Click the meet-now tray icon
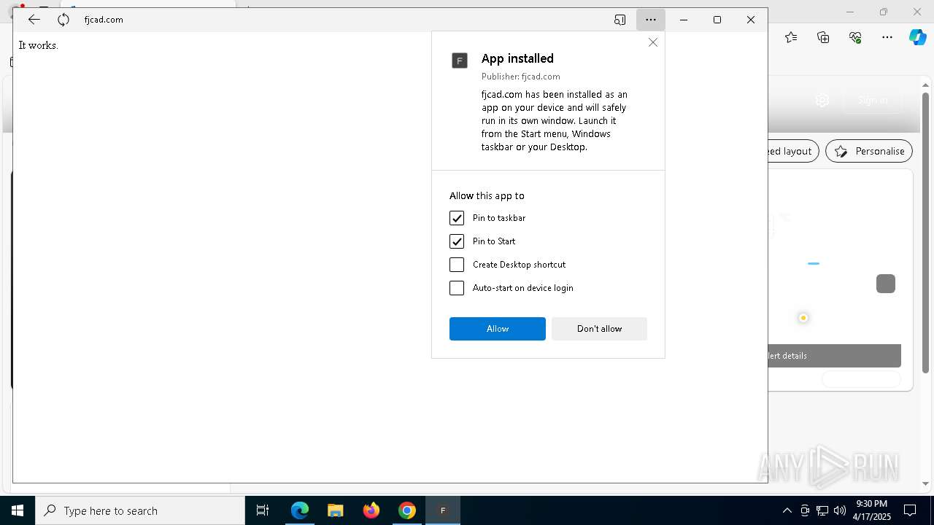 [x=805, y=510]
